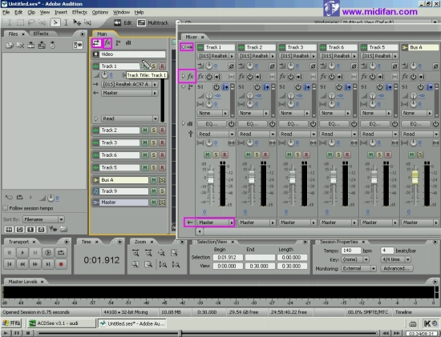Open ACDSee v3.1 taskbar button
The height and width of the screenshot is (337, 441).
pos(61,323)
